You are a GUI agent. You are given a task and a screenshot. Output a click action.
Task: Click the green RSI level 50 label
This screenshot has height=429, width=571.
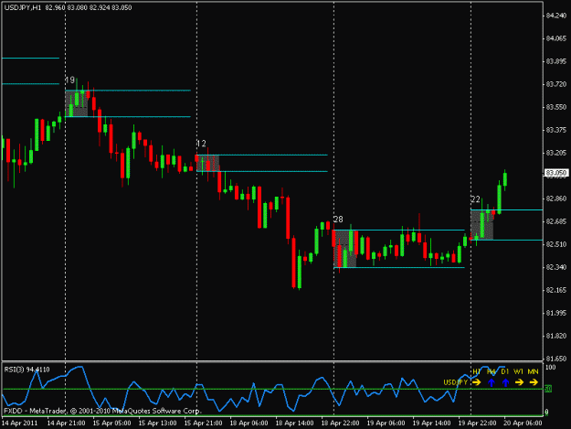click(x=548, y=389)
